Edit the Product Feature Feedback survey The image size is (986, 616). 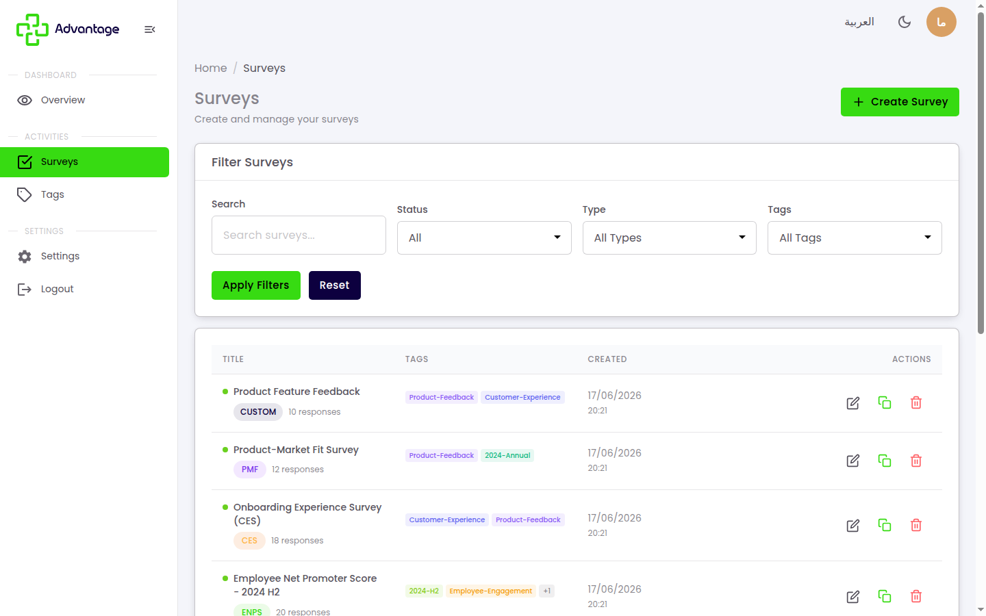pos(853,403)
